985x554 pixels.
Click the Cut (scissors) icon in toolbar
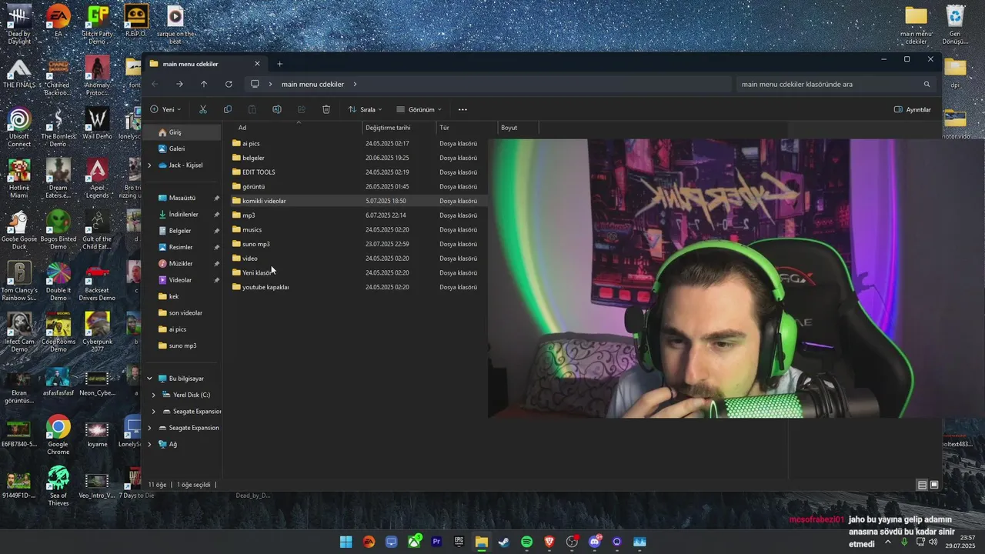tap(203, 109)
